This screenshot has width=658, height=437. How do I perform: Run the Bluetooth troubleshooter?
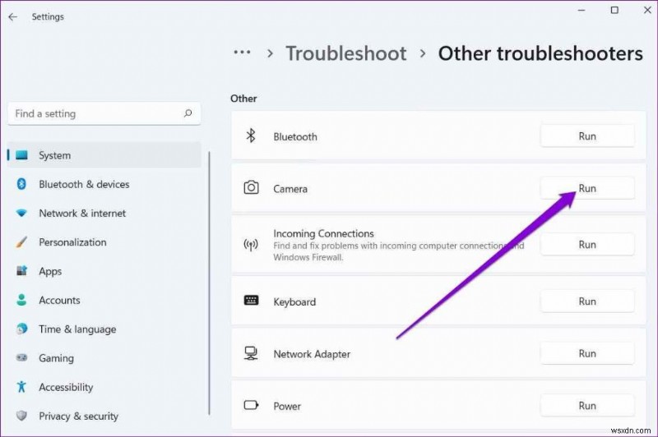(x=587, y=136)
